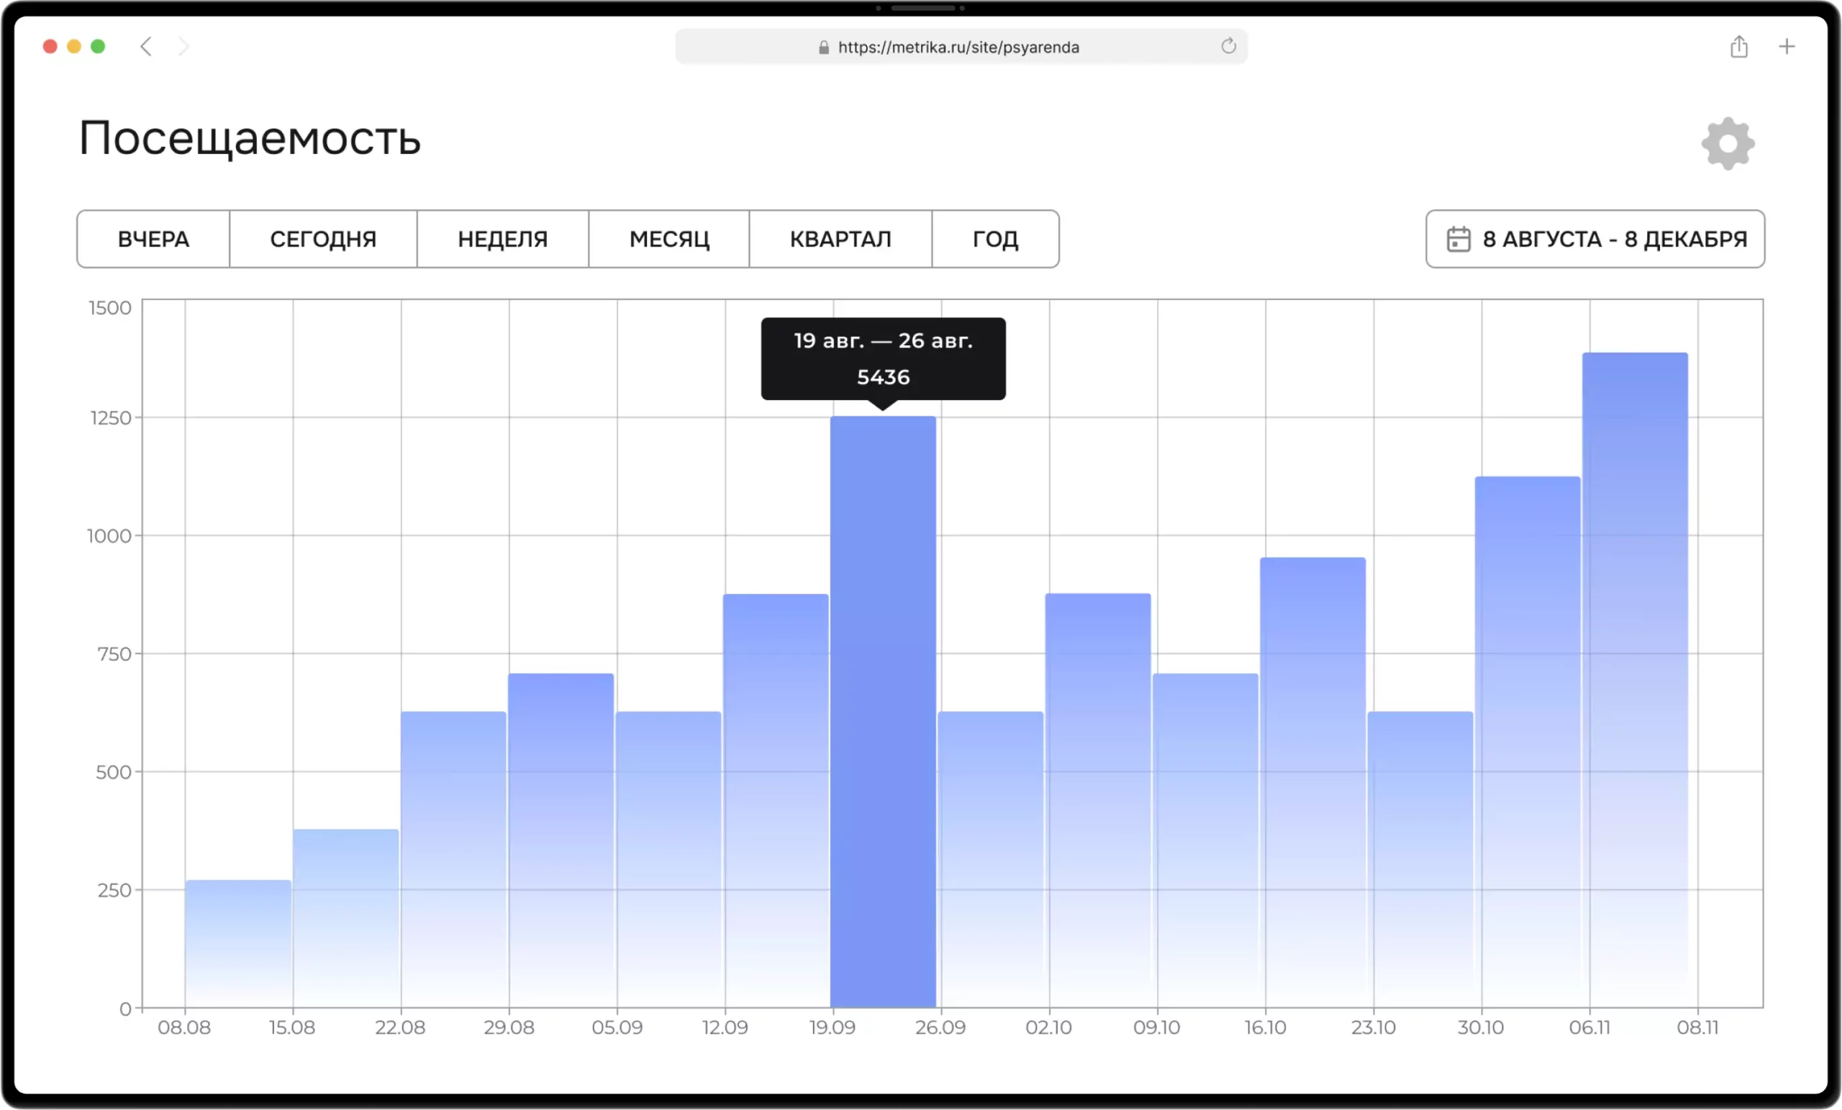
Task: Click the share icon in browser toolbar
Action: pyautogui.click(x=1739, y=46)
